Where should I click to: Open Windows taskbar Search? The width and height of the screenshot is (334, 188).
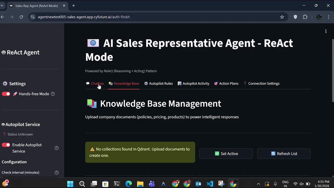click(x=82, y=184)
